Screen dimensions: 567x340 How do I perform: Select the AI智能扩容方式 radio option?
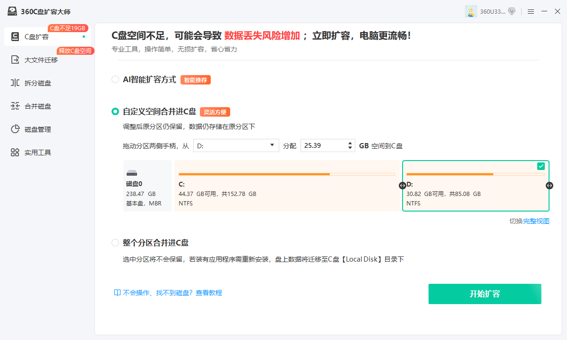tap(115, 79)
